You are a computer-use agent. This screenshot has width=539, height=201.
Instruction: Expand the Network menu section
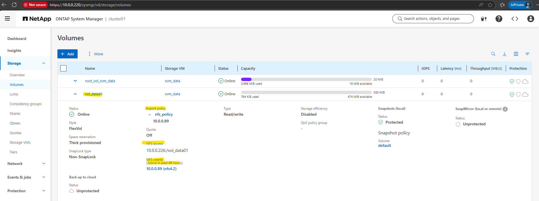pyautogui.click(x=44, y=164)
